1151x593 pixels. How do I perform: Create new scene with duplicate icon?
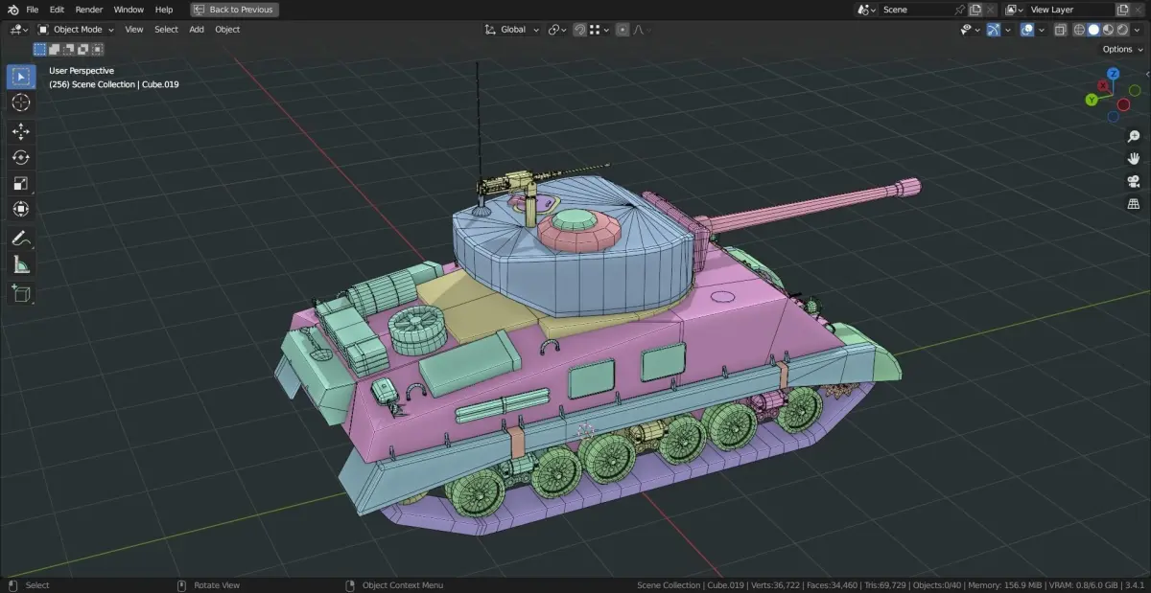pos(975,10)
